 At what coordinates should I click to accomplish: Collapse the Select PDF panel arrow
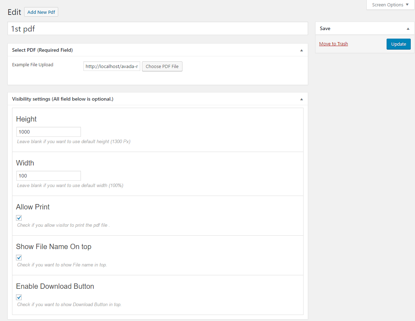coord(301,50)
